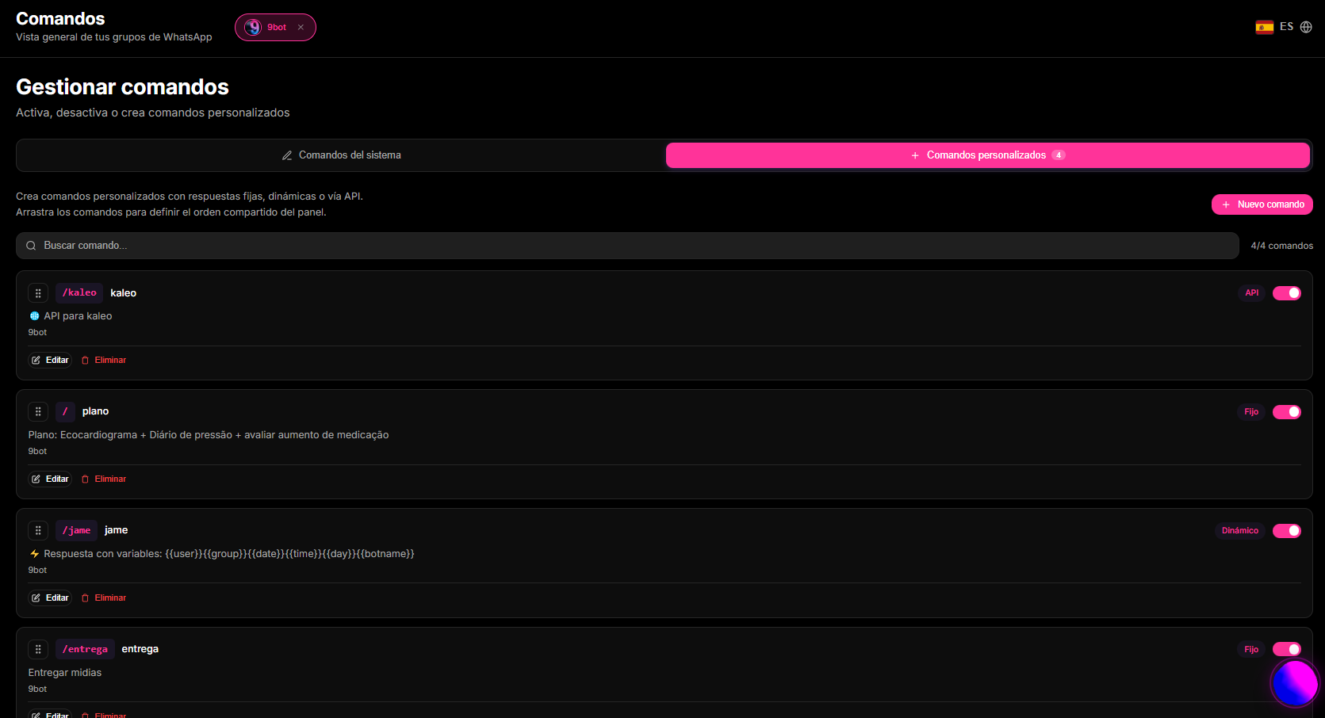The height and width of the screenshot is (718, 1325).
Task: Click the Fijo badge on plano
Action: [x=1251, y=412]
